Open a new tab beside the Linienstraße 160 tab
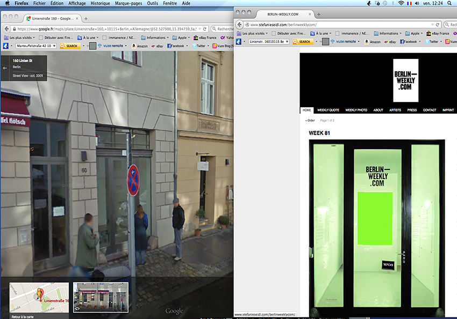This screenshot has width=457, height=319. [x=85, y=19]
